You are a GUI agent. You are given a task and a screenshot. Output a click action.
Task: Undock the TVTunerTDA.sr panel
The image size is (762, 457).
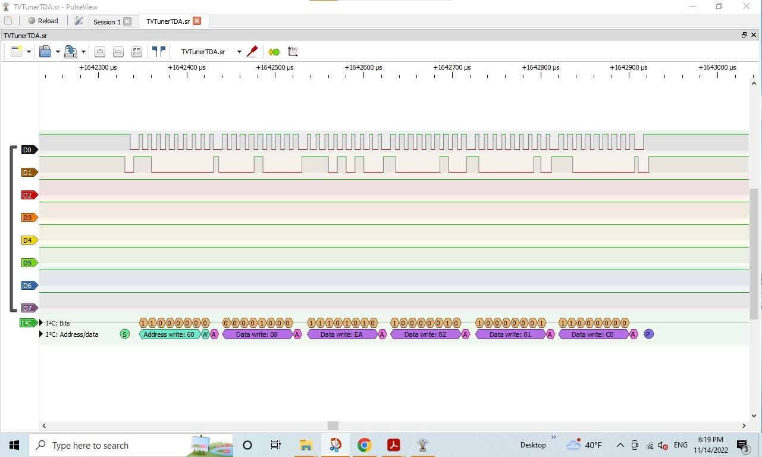coord(743,35)
